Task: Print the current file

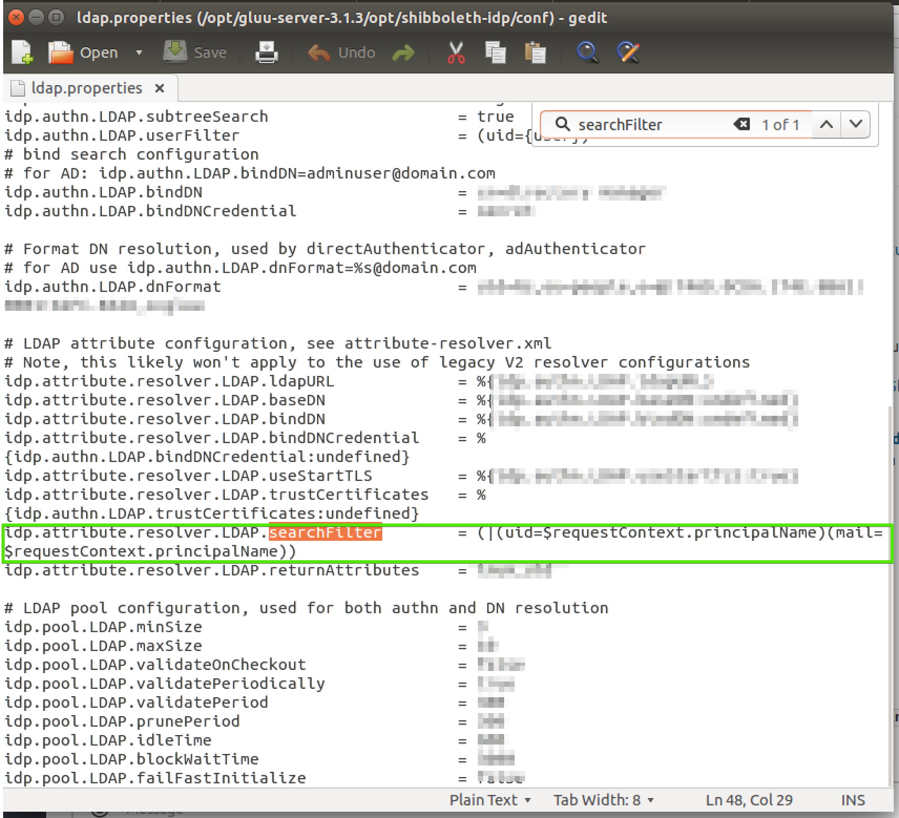Action: tap(267, 52)
